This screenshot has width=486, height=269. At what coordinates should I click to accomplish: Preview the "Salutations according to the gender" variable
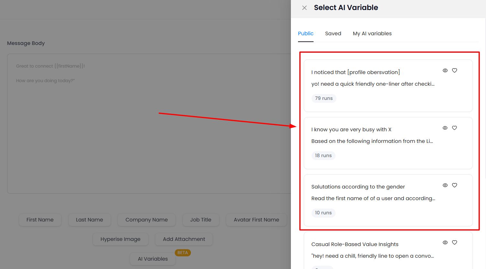pos(445,185)
